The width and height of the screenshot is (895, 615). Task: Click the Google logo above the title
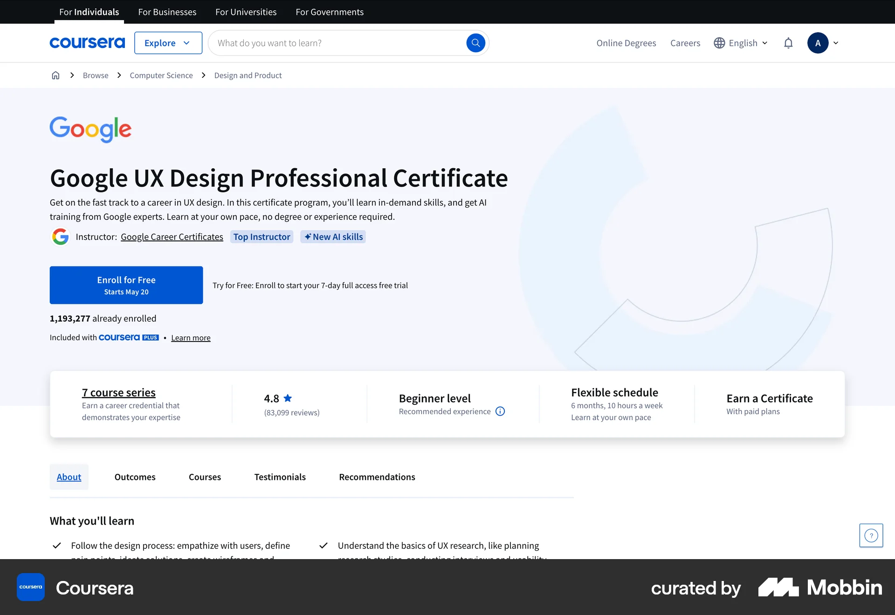pyautogui.click(x=90, y=130)
